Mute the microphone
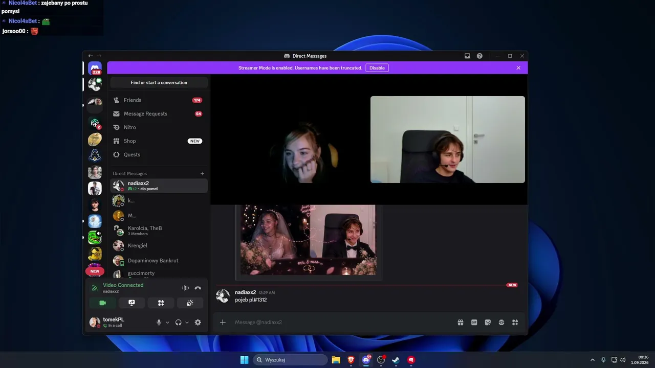 click(159, 323)
